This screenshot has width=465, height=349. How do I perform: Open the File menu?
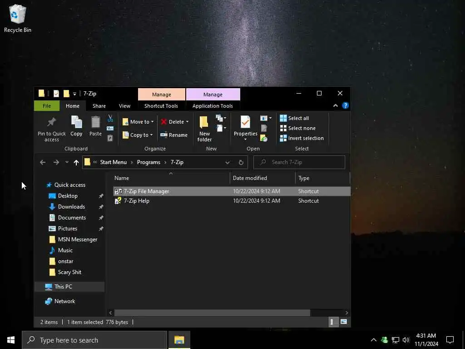[x=47, y=106]
